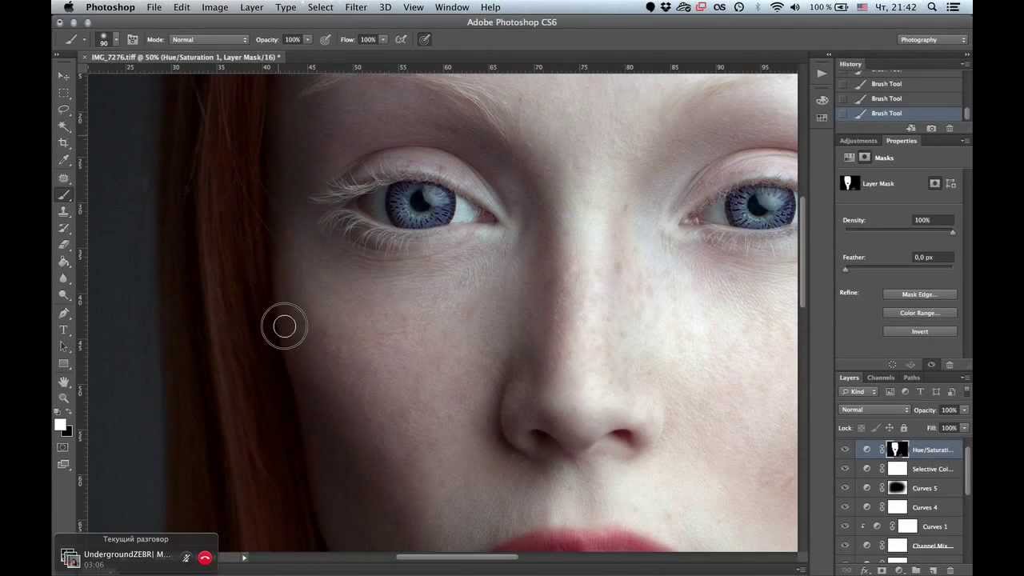This screenshot has height=576, width=1024.
Task: Select the Paint Bucket tool
Action: (64, 262)
